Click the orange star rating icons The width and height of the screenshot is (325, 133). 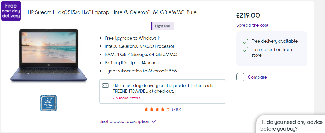click(157, 109)
